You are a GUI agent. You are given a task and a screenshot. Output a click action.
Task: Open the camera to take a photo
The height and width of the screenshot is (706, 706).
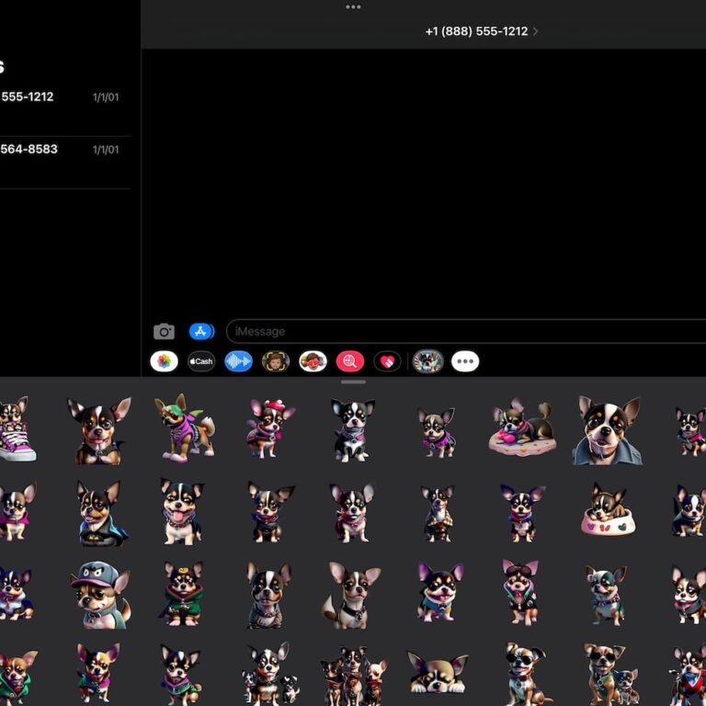click(164, 332)
